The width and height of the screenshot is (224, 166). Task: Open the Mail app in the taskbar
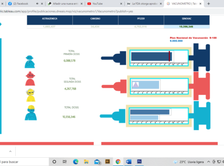(x=97, y=162)
